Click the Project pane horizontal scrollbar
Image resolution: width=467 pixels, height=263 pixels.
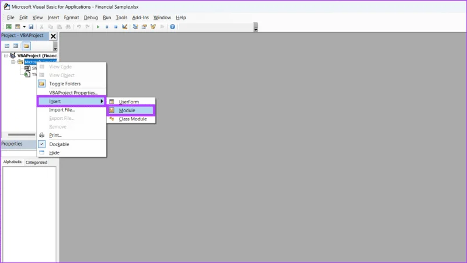pos(22,134)
